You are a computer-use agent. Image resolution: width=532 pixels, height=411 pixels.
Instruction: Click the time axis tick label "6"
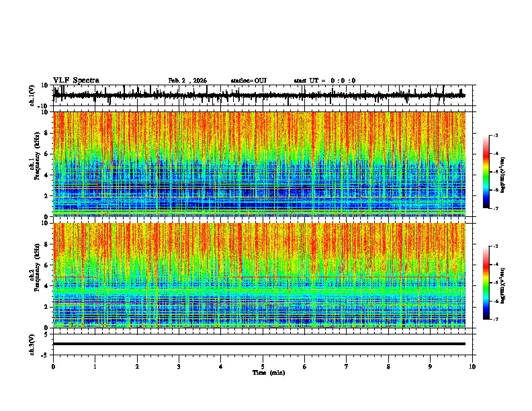pos(304,367)
